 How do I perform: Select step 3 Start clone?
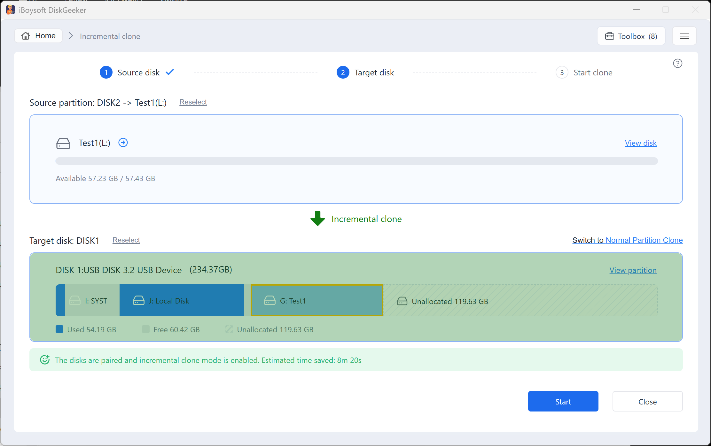584,73
